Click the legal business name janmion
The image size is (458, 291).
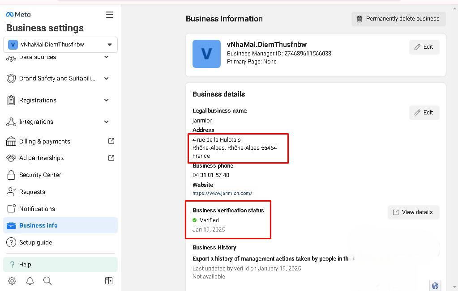click(x=202, y=120)
